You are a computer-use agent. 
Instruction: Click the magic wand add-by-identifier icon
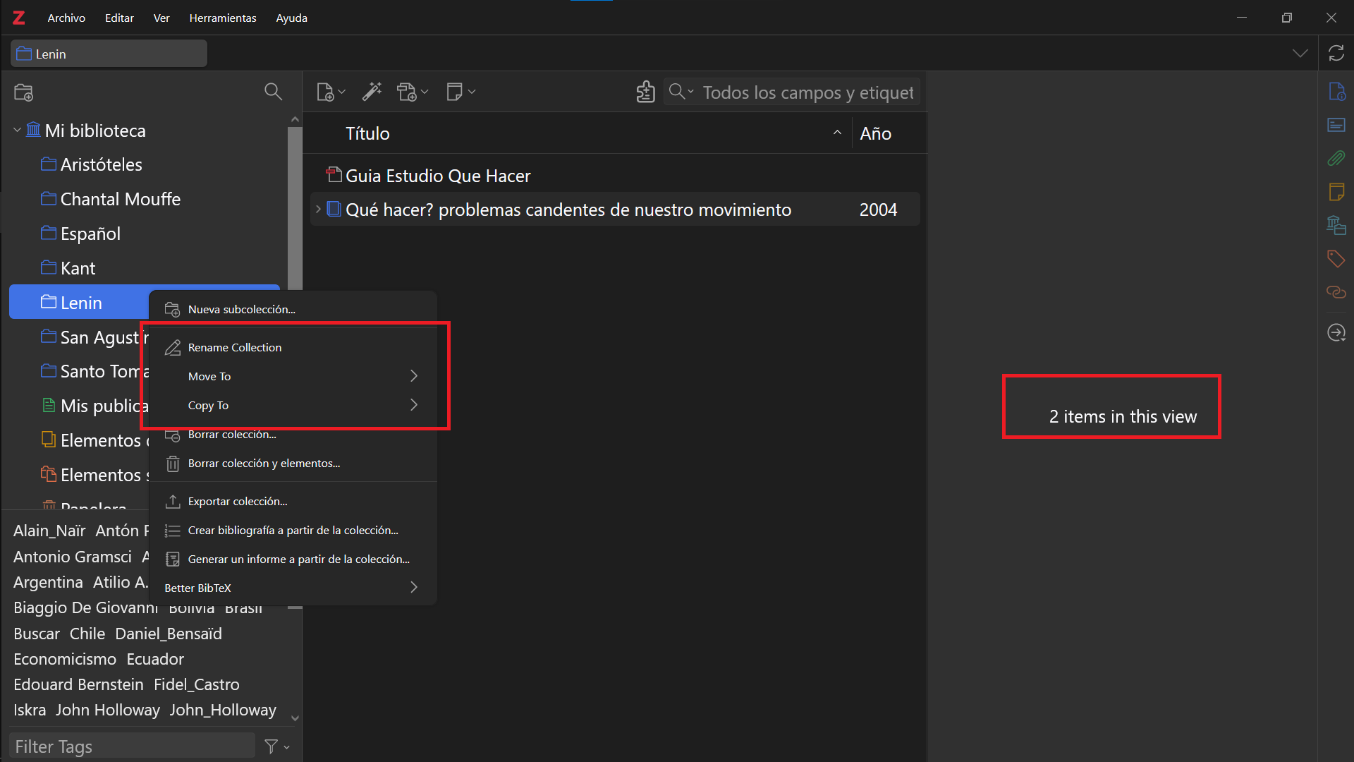coord(372,92)
